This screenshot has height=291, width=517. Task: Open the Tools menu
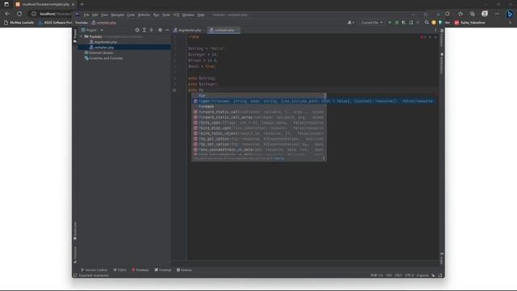(x=166, y=15)
